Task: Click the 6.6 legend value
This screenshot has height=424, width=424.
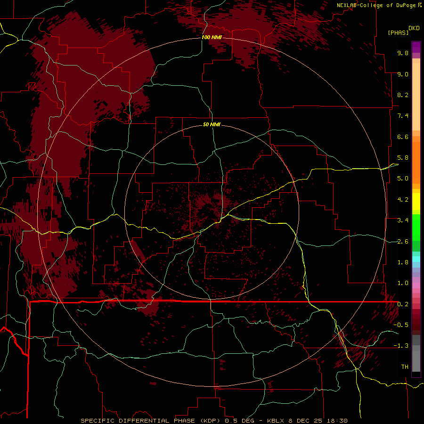Action: click(x=403, y=137)
